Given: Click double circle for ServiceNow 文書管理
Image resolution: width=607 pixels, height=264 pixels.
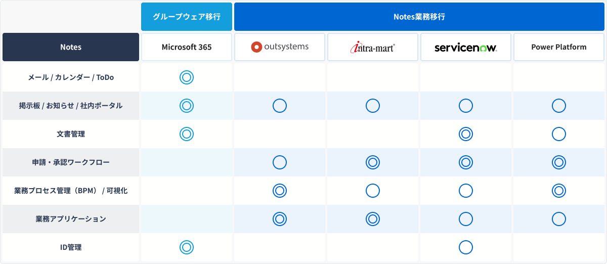Looking at the screenshot, I should pos(466,134).
